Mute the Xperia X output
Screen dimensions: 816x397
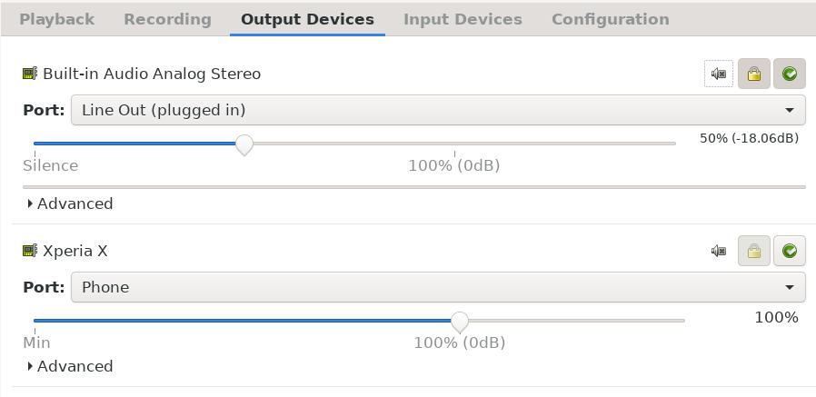[x=719, y=252]
